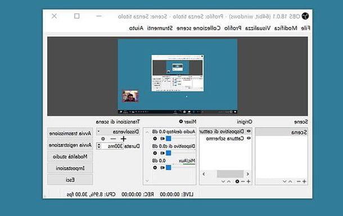Open the Aiuto menu

136,28
